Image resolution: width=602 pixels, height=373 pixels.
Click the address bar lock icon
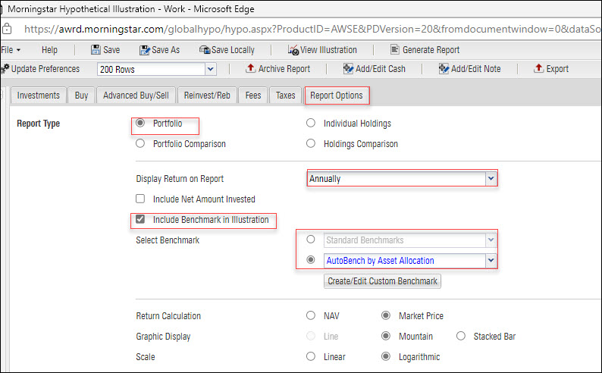[x=7, y=29]
